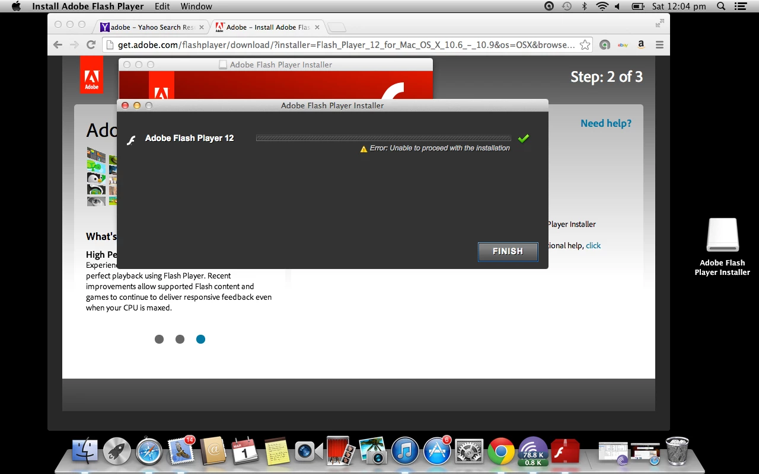Open System Preferences from the Dock
759x474 pixels.
click(469, 452)
